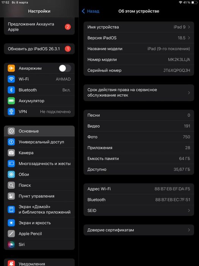199x266 pixels.
Task: Open the Siri settings
Action: point(39,244)
